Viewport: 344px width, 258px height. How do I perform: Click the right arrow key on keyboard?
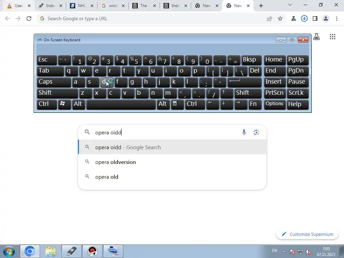coord(241,104)
